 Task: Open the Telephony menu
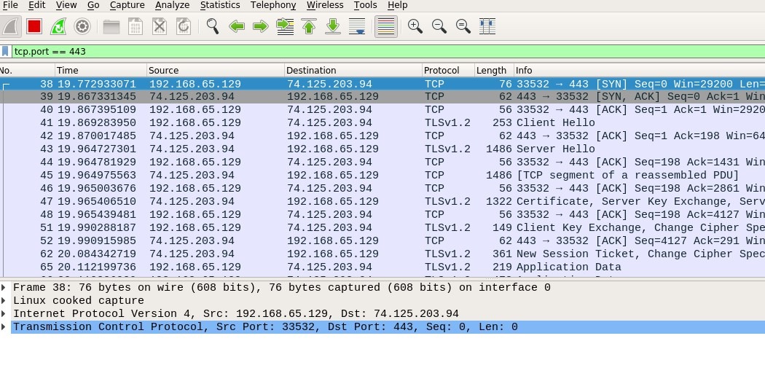(x=273, y=5)
